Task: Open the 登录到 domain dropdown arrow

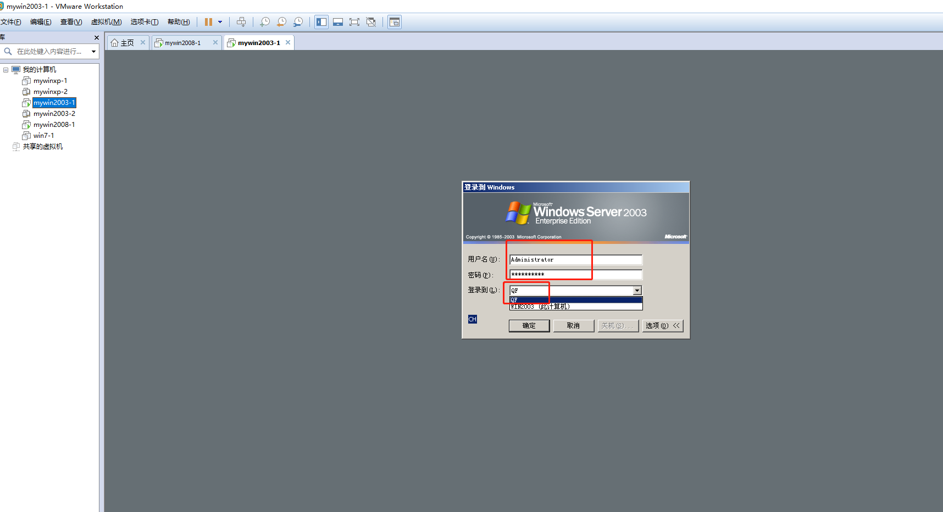Action: [x=637, y=291]
